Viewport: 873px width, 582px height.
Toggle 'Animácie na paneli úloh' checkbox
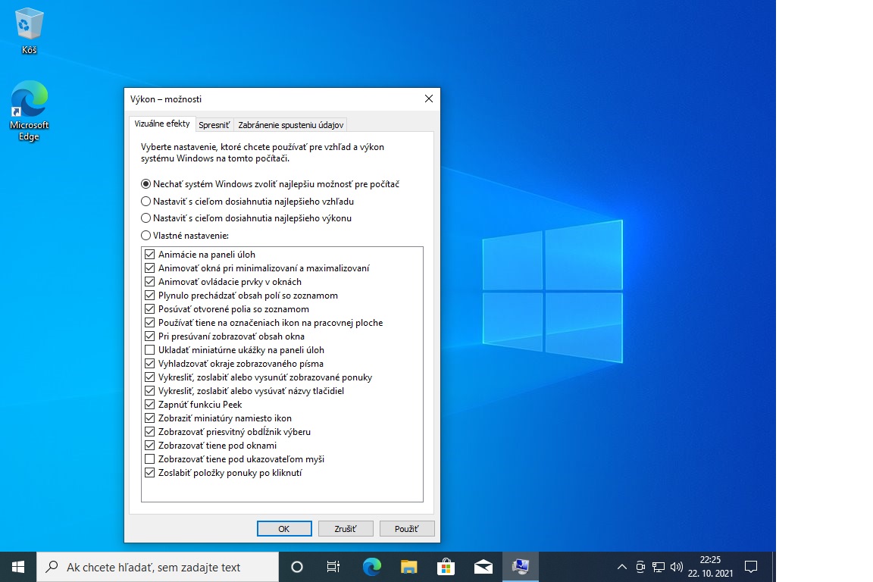pos(149,255)
